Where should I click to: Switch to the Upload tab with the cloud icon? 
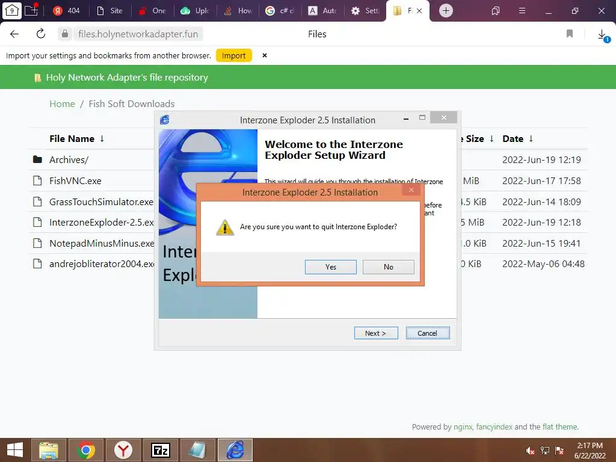tap(196, 11)
